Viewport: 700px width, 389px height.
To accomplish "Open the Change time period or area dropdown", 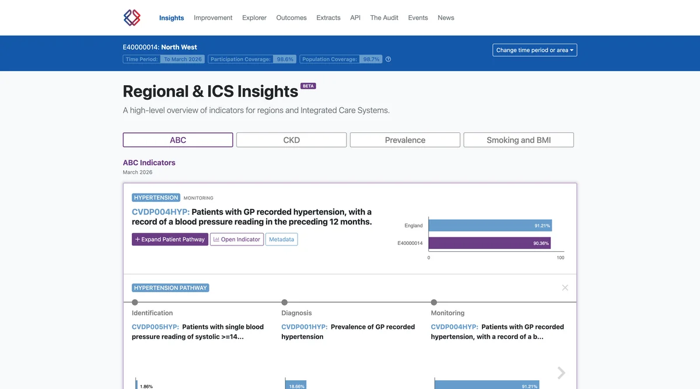I will tap(535, 50).
